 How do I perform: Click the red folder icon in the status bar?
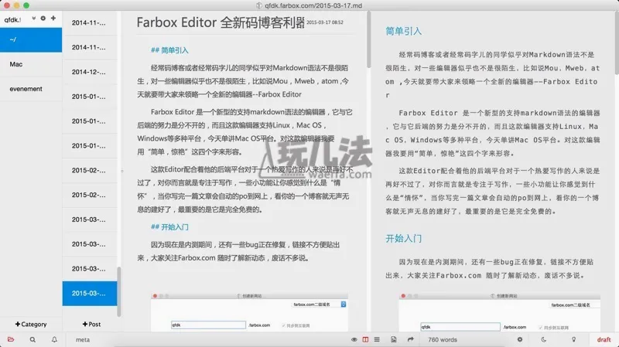(x=11, y=339)
